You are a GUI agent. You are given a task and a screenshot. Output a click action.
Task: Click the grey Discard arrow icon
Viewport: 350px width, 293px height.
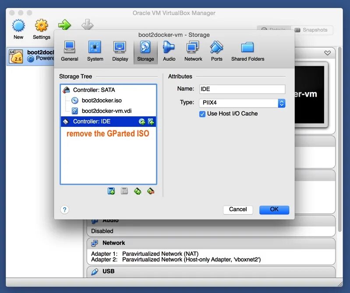pos(87,24)
